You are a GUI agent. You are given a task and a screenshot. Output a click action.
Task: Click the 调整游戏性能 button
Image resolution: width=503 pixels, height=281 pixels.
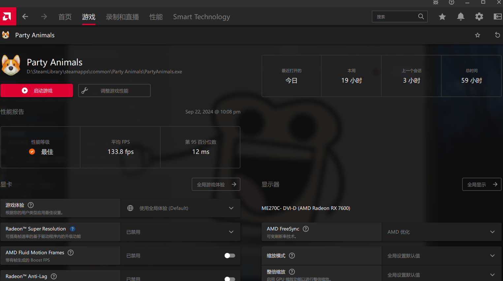tap(114, 90)
